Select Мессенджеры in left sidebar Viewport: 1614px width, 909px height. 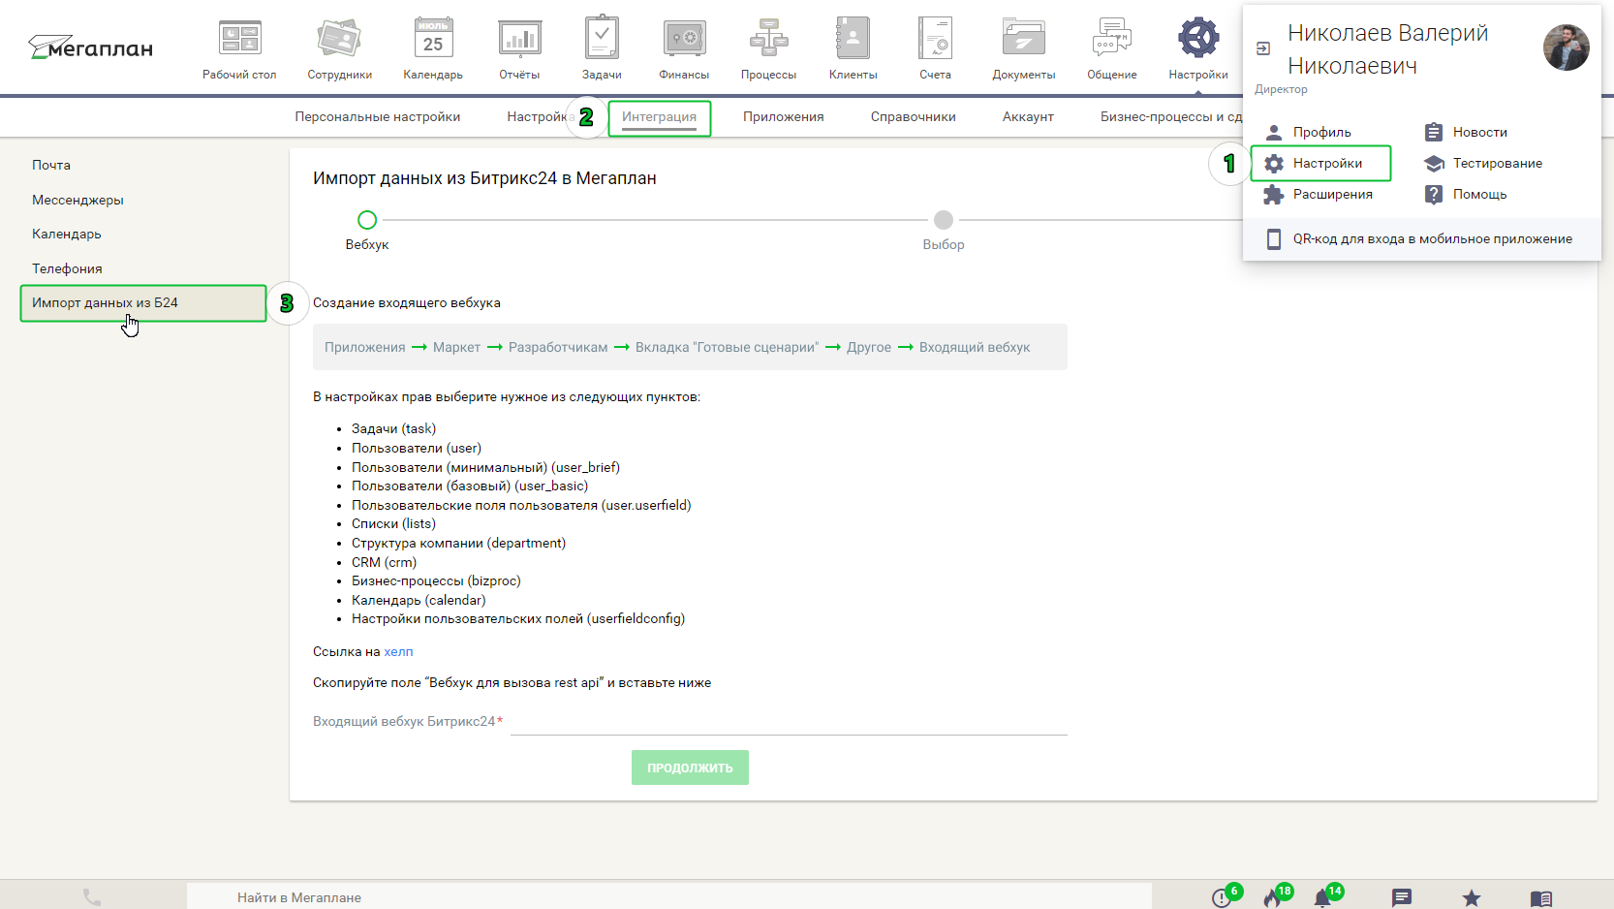tap(78, 200)
